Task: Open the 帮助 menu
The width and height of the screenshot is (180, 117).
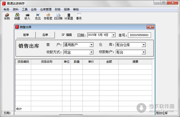Action: [x=76, y=10]
